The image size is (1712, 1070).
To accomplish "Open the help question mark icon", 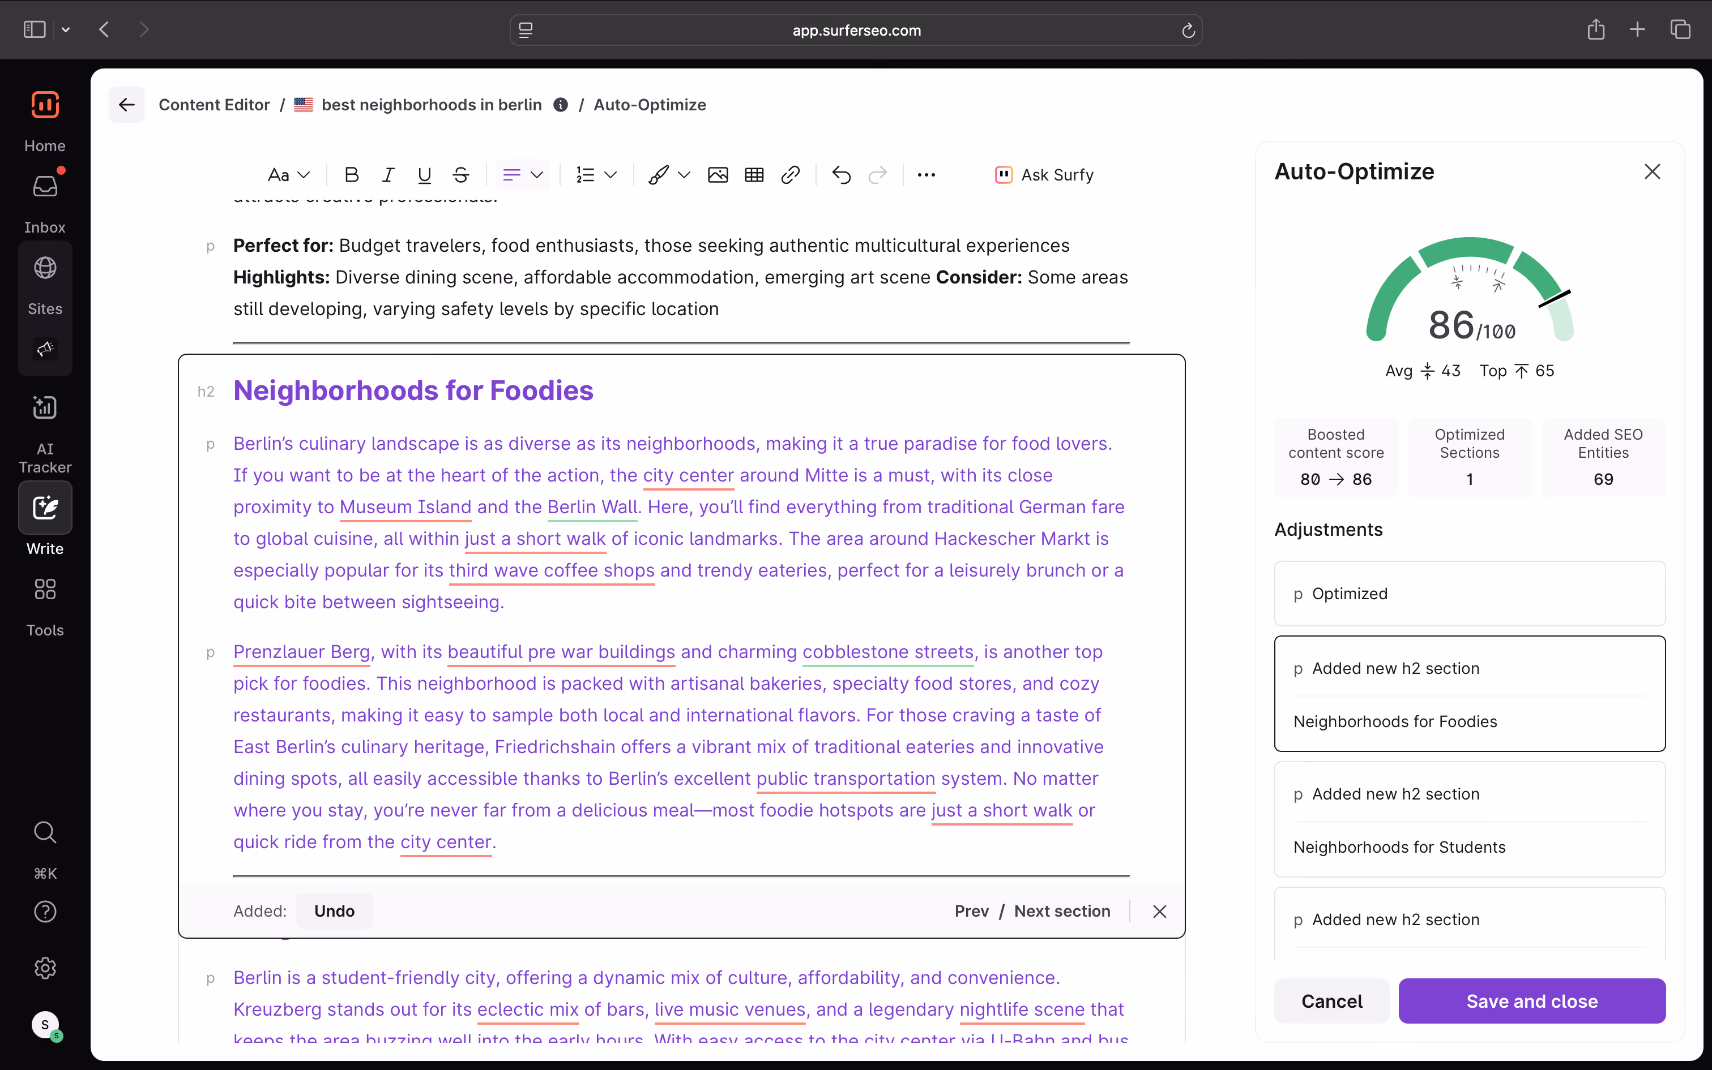I will [45, 912].
